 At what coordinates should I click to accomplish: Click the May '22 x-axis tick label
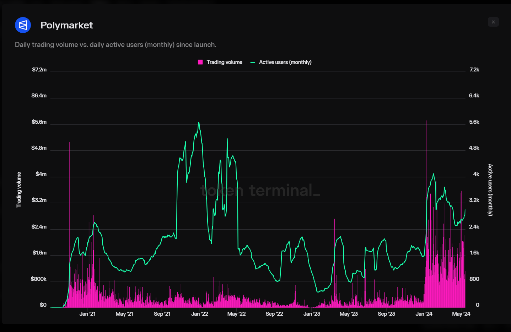coord(236,314)
